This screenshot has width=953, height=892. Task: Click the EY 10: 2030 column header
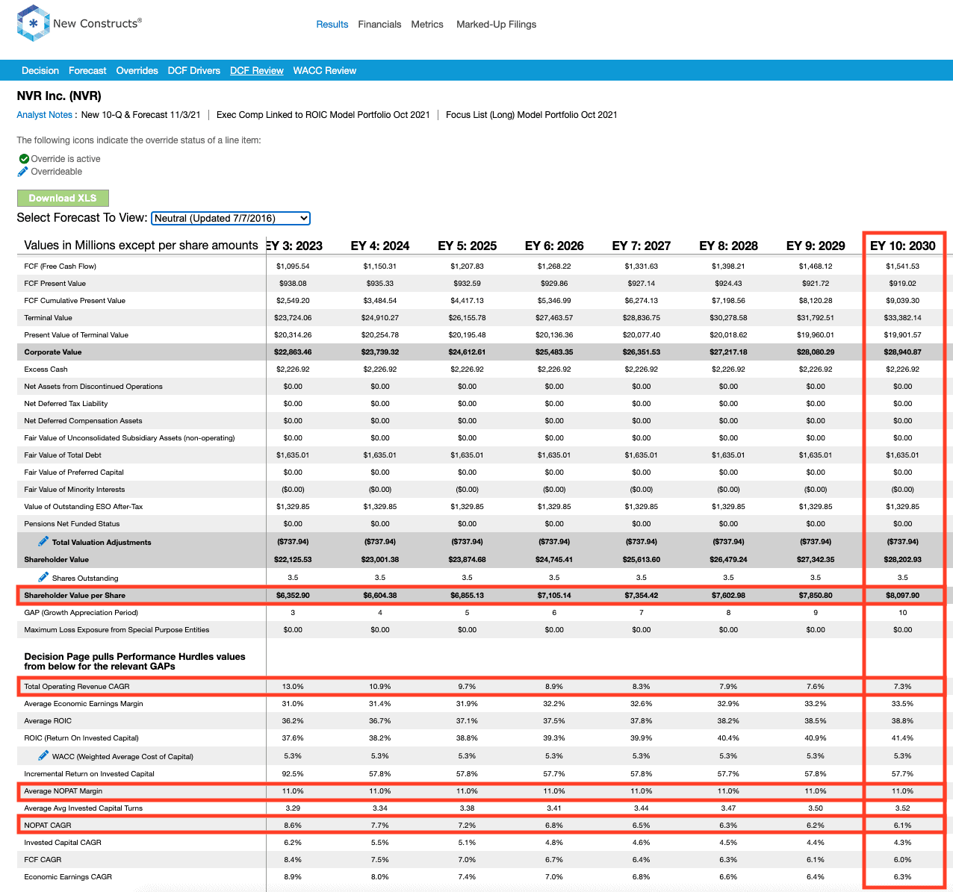[x=903, y=246]
